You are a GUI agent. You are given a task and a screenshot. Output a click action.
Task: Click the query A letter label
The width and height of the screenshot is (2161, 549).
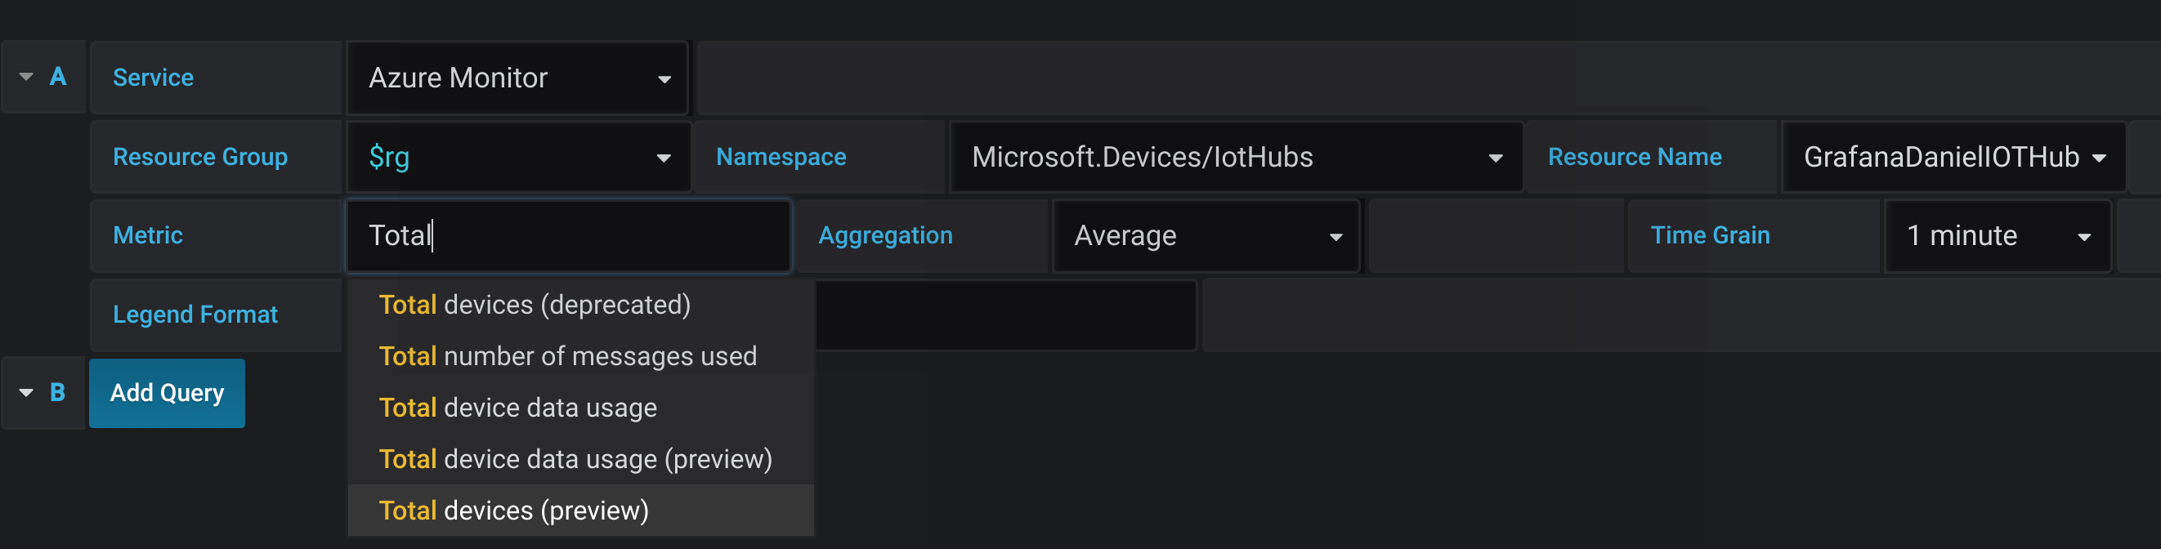(x=58, y=77)
